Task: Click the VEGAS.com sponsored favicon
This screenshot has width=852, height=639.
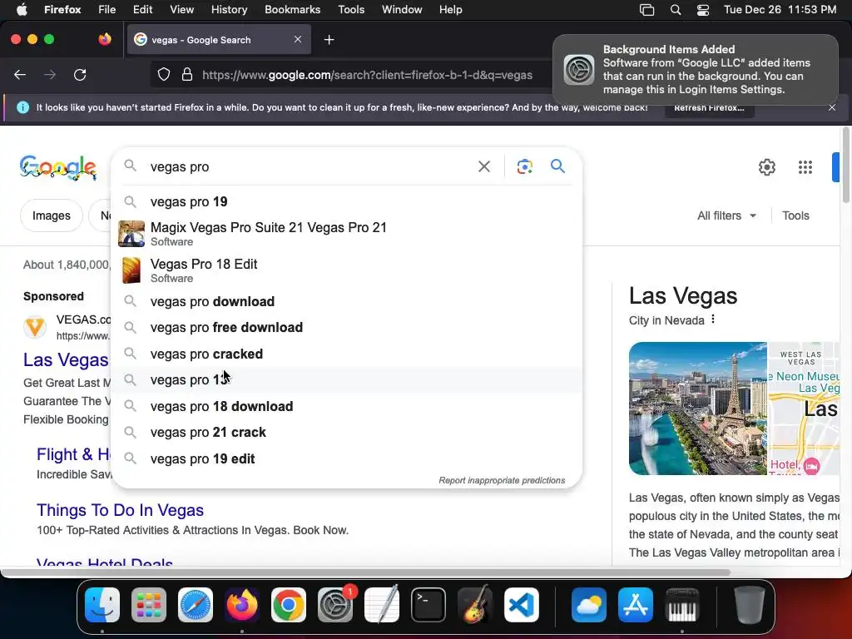Action: (35, 326)
